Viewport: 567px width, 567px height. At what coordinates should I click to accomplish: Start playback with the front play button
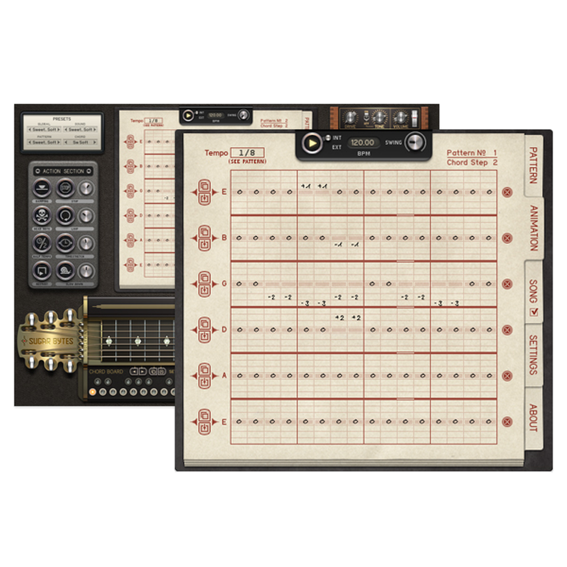point(312,143)
